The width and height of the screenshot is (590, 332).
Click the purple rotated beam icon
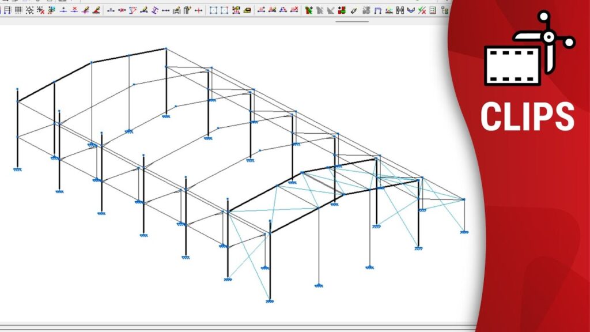coord(154,10)
